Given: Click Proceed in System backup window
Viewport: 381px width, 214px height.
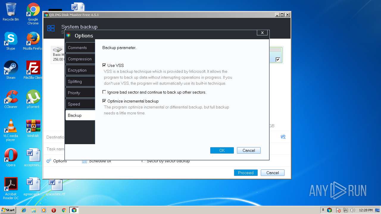Looking at the screenshot, I should click(x=246, y=173).
